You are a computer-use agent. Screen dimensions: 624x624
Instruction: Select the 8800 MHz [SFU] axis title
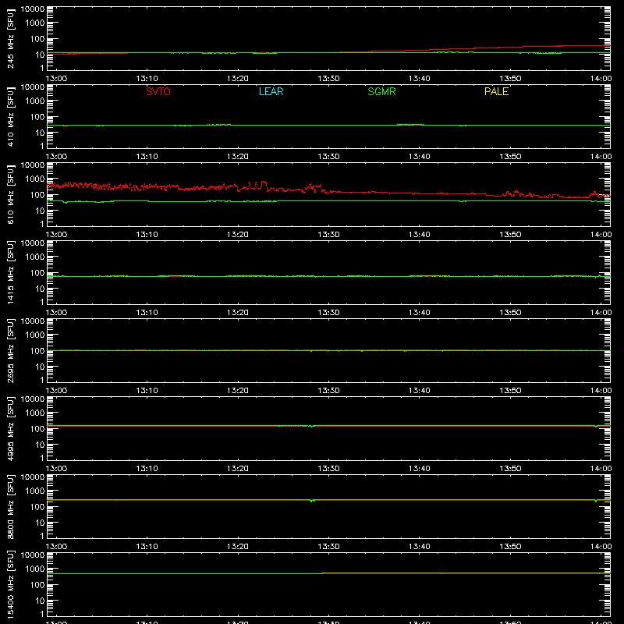10,506
